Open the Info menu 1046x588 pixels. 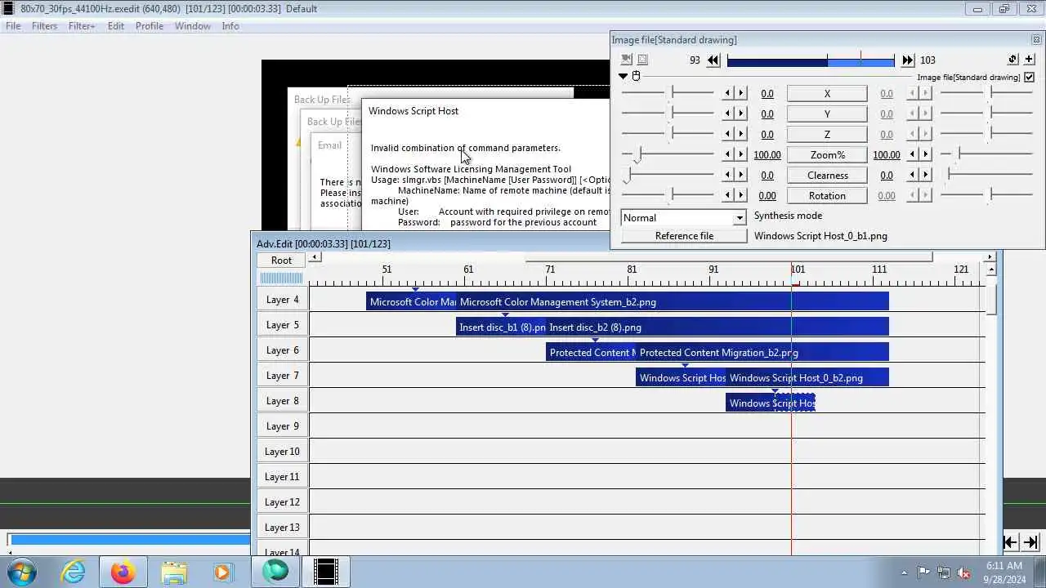(230, 26)
